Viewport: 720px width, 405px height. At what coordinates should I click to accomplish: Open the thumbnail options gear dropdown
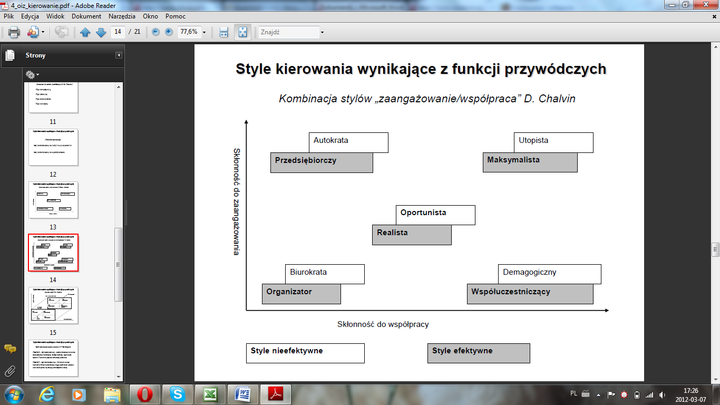tap(32, 75)
